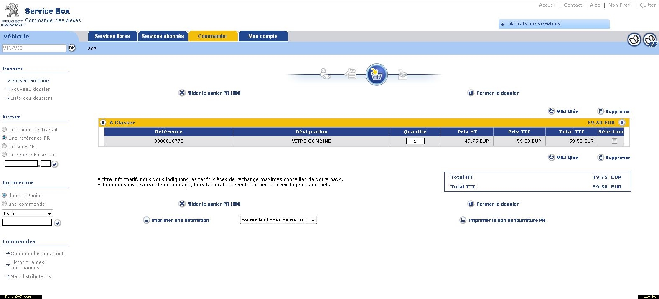Click 'Imprimer le bon de fourniture PR'
Image resolution: width=659 pixels, height=299 pixels.
pos(506,220)
